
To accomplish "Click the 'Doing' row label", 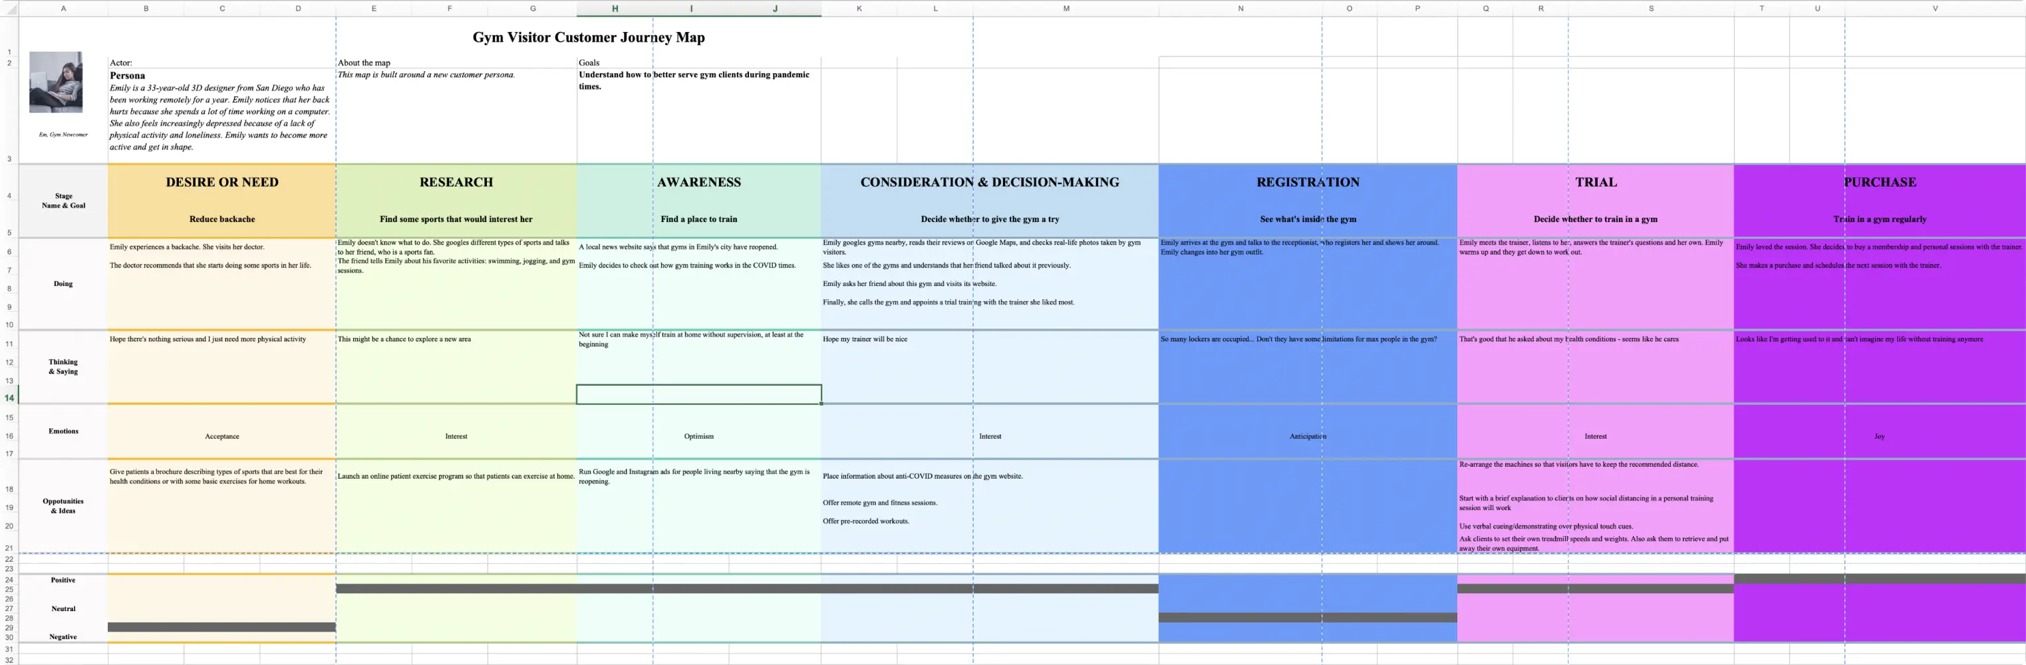I will coord(63,284).
